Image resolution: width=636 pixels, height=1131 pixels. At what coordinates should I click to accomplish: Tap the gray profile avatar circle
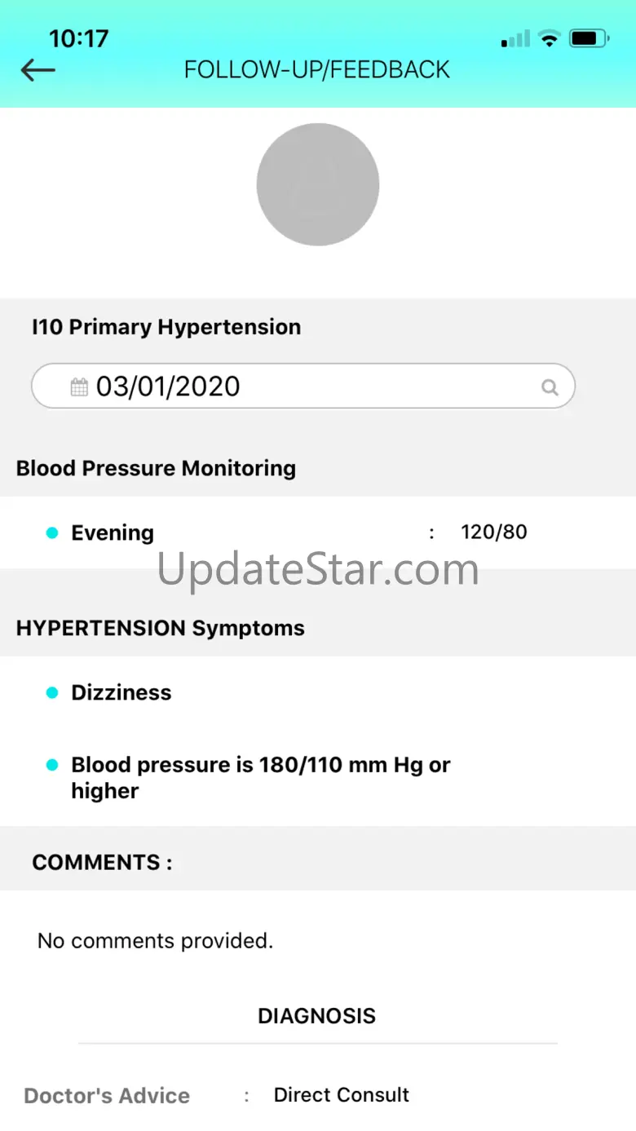click(318, 184)
